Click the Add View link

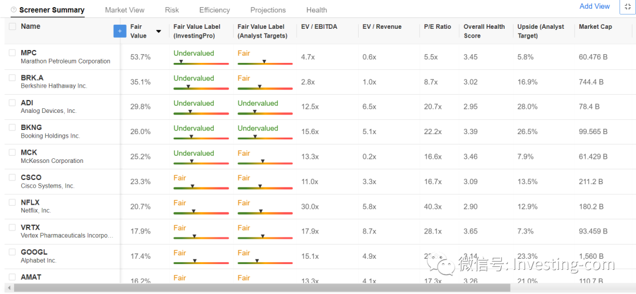click(595, 6)
